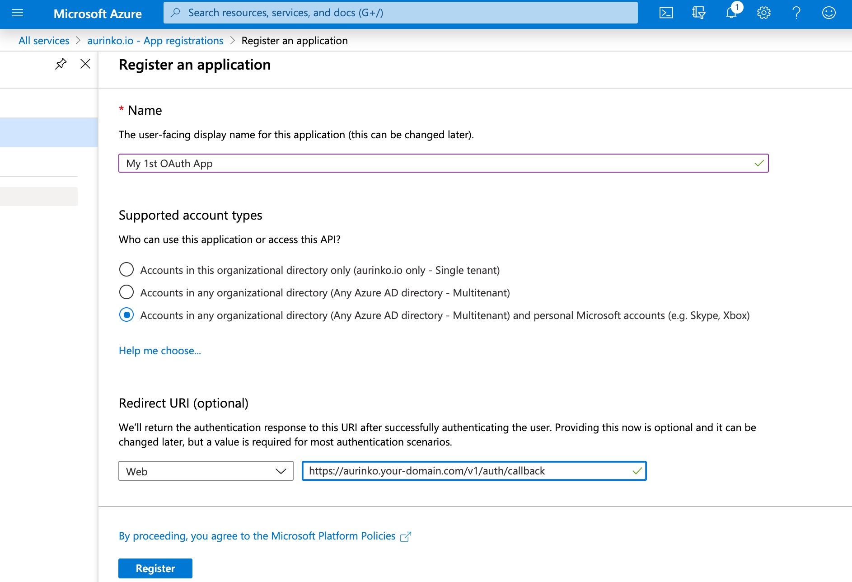The height and width of the screenshot is (582, 852).
Task: Select Multitenant Azure AD directory only option
Action: pos(126,292)
